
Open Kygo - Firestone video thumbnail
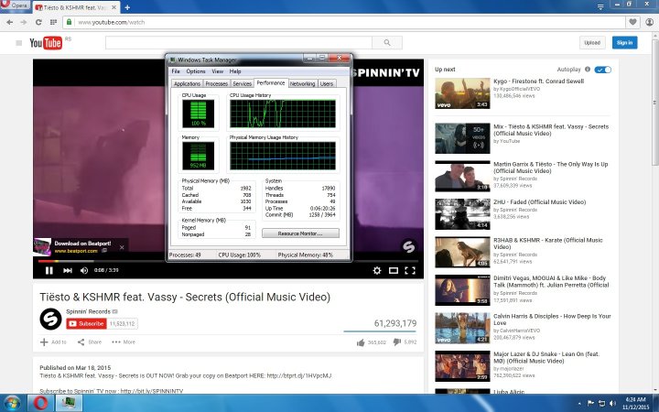pyautogui.click(x=462, y=93)
